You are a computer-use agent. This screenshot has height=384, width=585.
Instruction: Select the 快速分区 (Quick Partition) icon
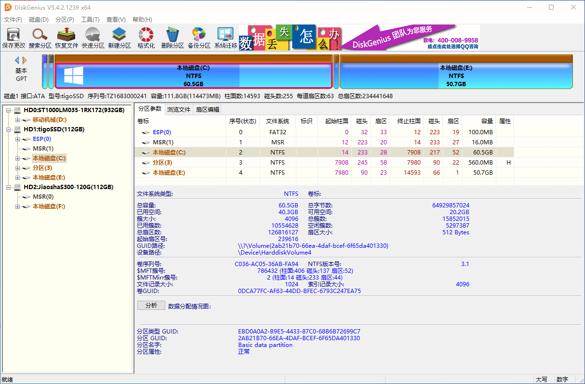93,38
